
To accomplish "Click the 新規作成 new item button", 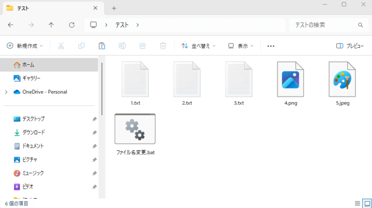I will (25, 46).
